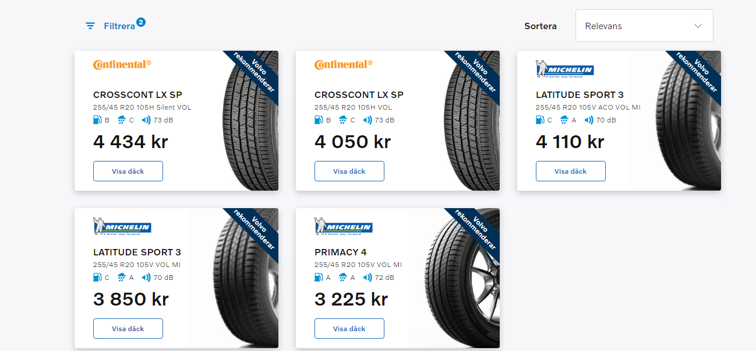Click the filter count badge showing 2
This screenshot has height=351, width=756.
point(141,22)
